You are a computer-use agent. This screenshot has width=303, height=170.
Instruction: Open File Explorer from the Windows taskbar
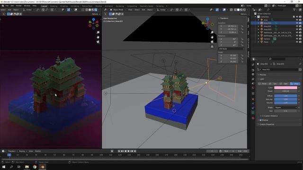click(27, 167)
